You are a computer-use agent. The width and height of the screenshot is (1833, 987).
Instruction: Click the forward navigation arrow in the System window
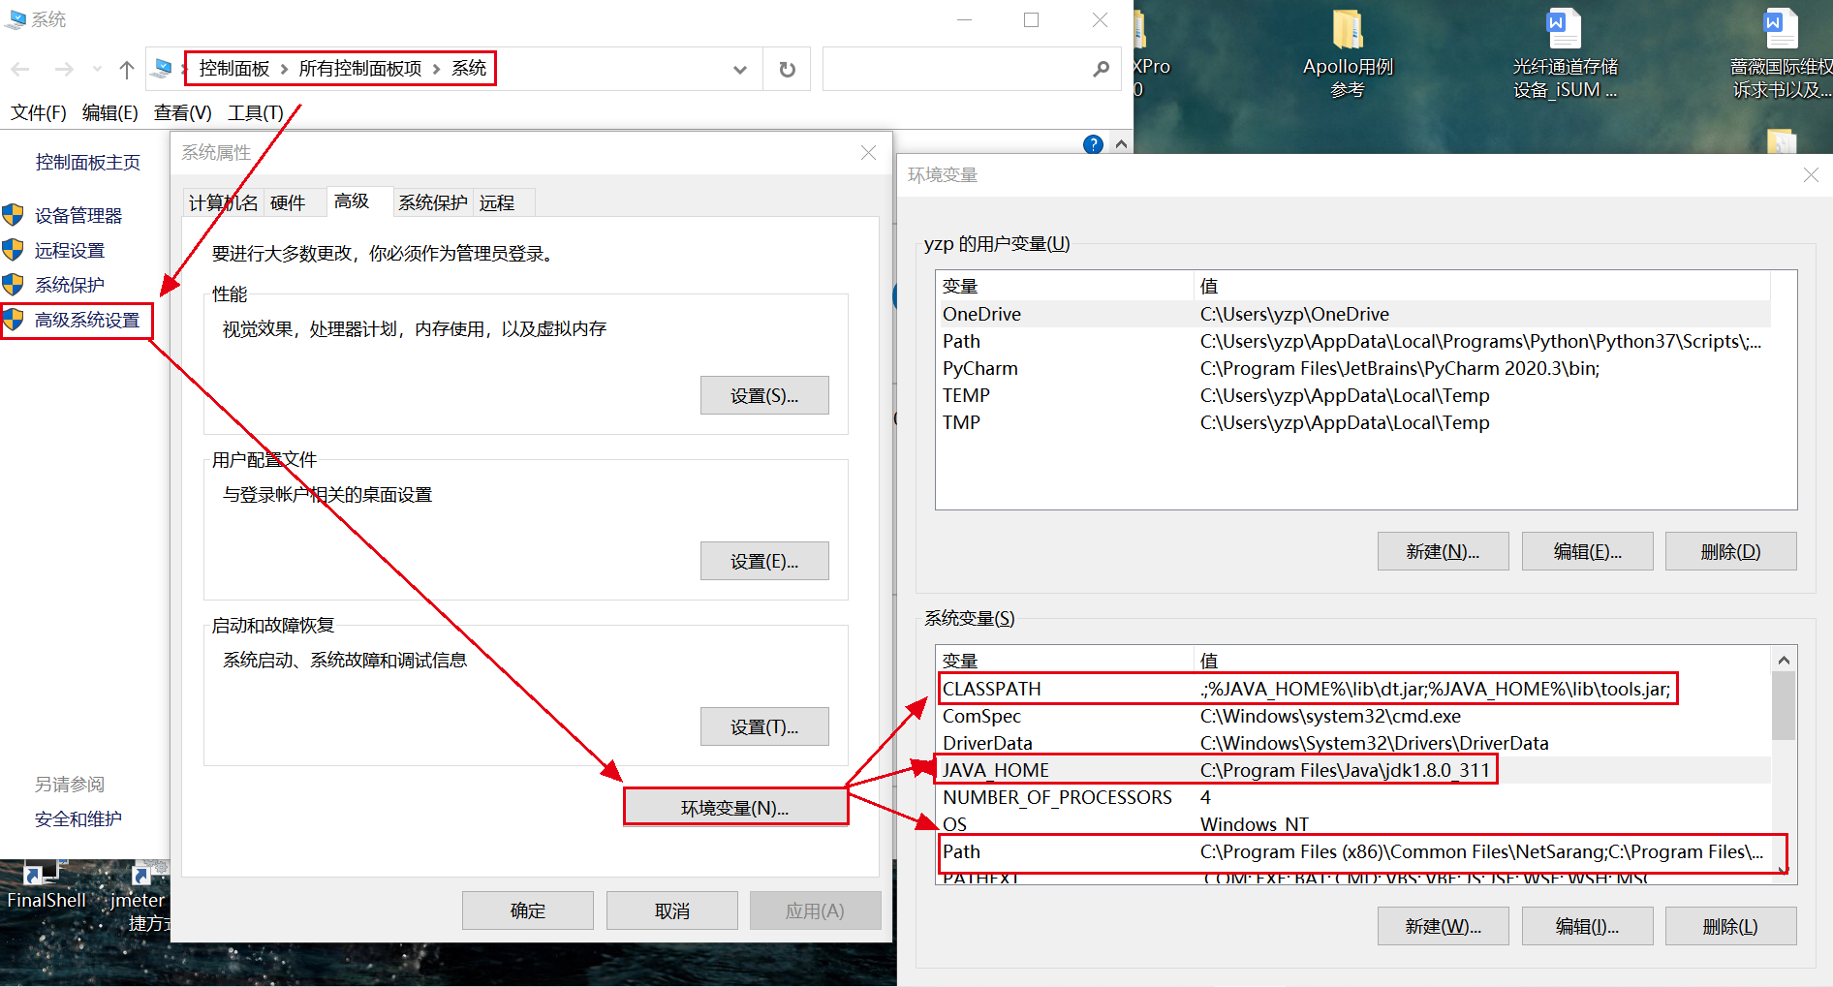pos(64,69)
